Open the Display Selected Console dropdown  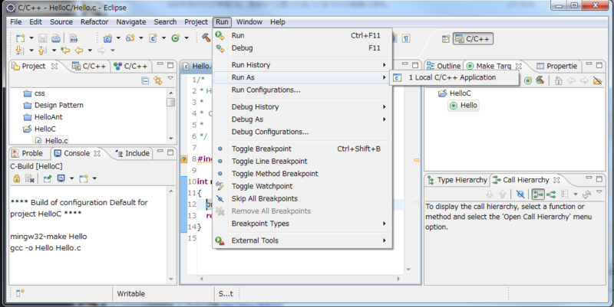click(71, 178)
